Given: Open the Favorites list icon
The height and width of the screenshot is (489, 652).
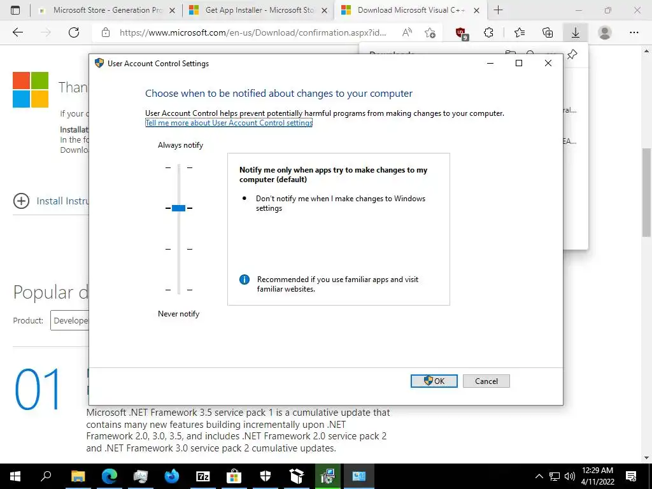Looking at the screenshot, I should [520, 32].
